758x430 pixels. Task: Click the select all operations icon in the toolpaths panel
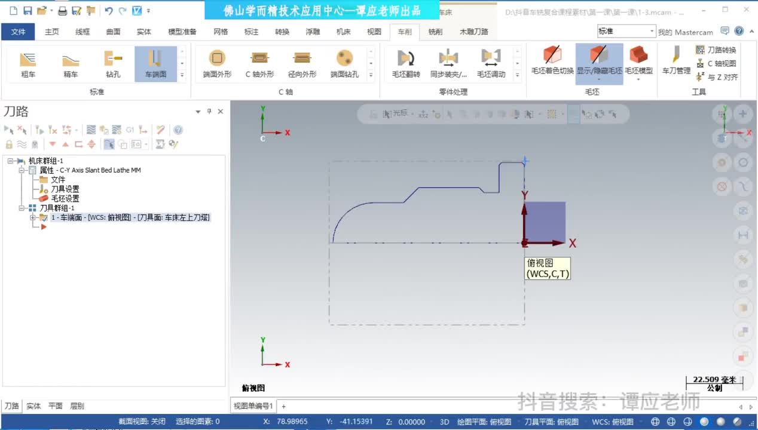[x=8, y=130]
